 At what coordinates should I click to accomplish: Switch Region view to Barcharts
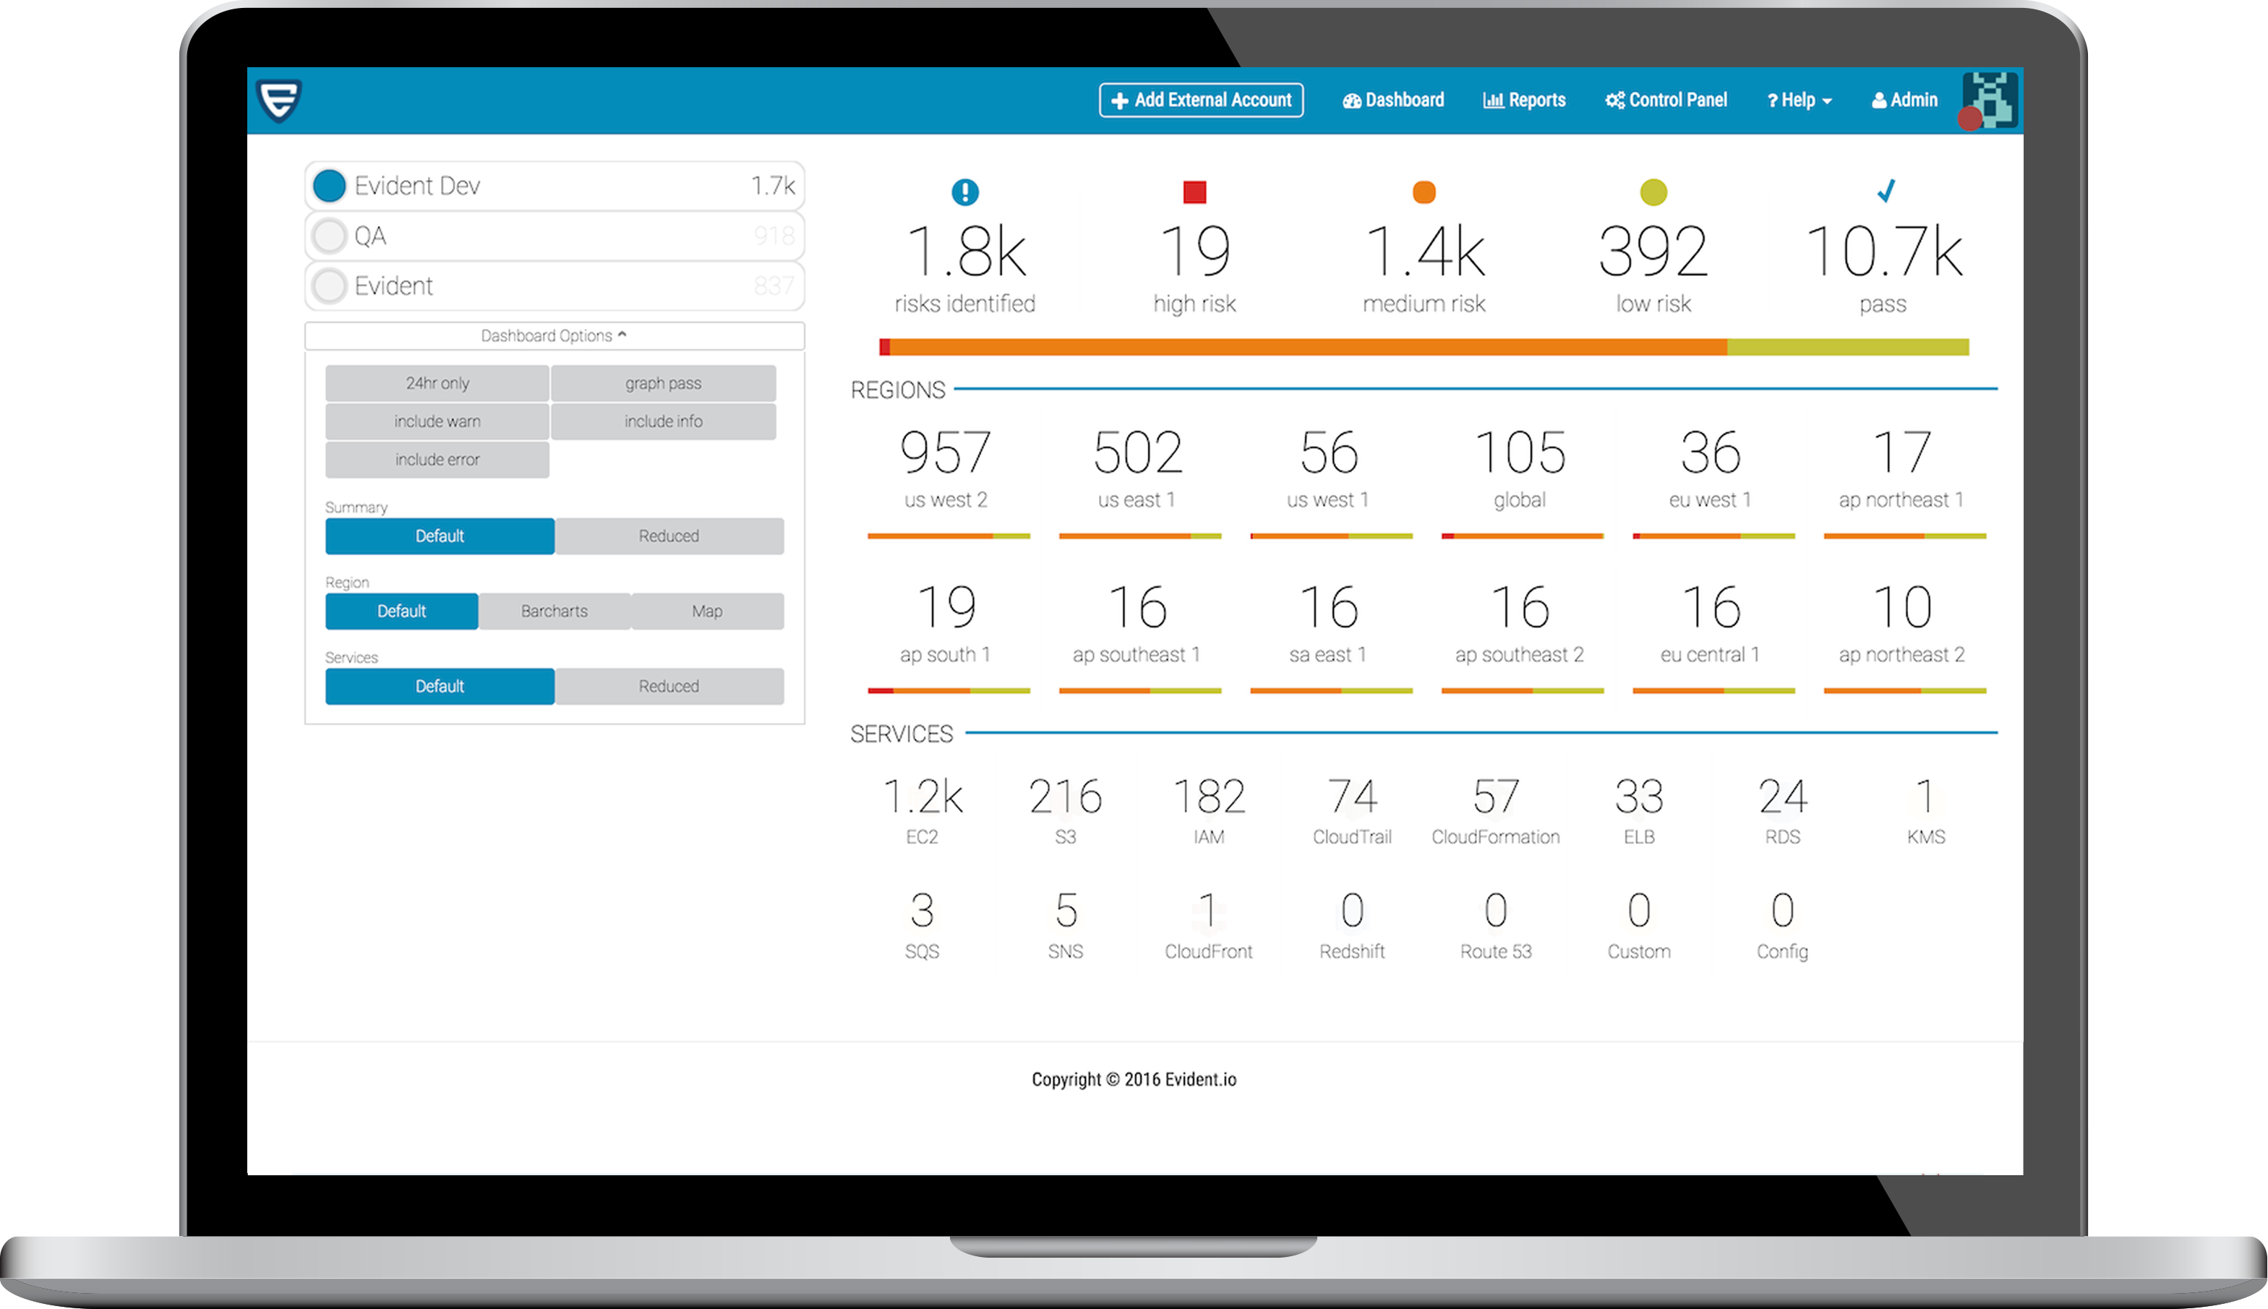click(x=554, y=611)
